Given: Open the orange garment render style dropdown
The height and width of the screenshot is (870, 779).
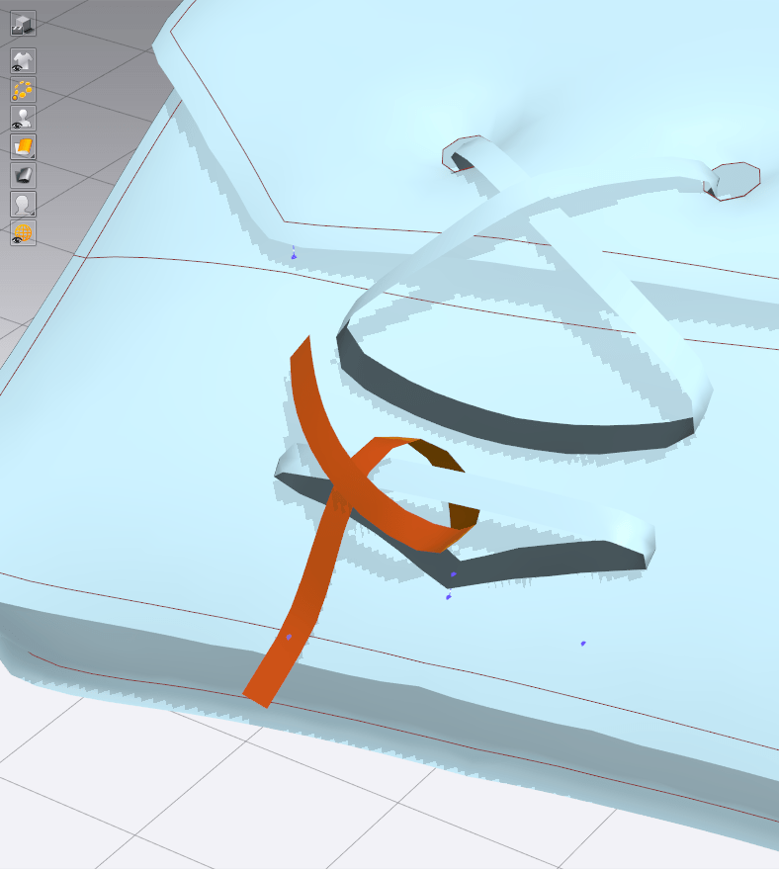Looking at the screenshot, I should (x=23, y=147).
